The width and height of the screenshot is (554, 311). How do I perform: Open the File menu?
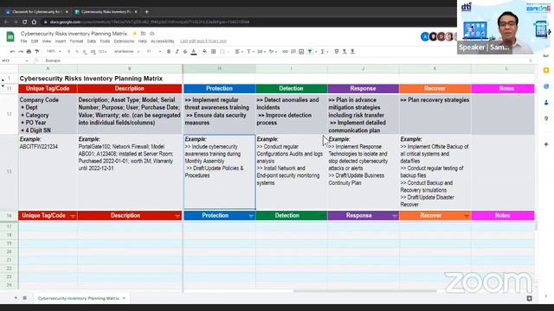click(23, 41)
